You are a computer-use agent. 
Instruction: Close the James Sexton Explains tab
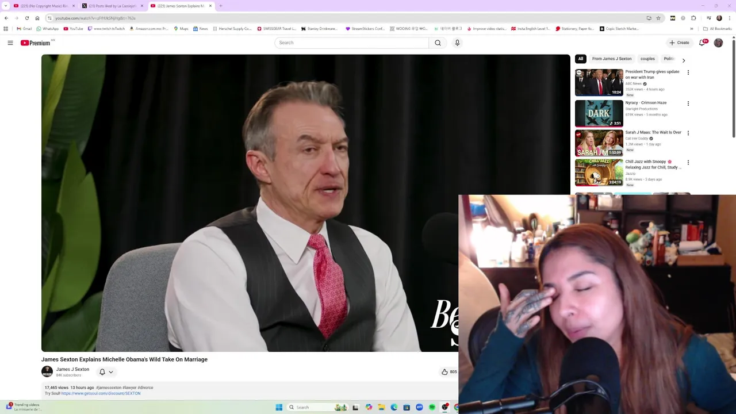pos(210,6)
